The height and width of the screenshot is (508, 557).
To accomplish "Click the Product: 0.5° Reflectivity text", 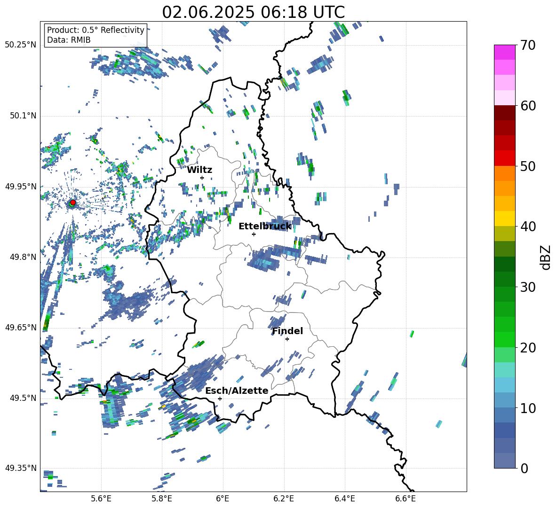I will [95, 30].
